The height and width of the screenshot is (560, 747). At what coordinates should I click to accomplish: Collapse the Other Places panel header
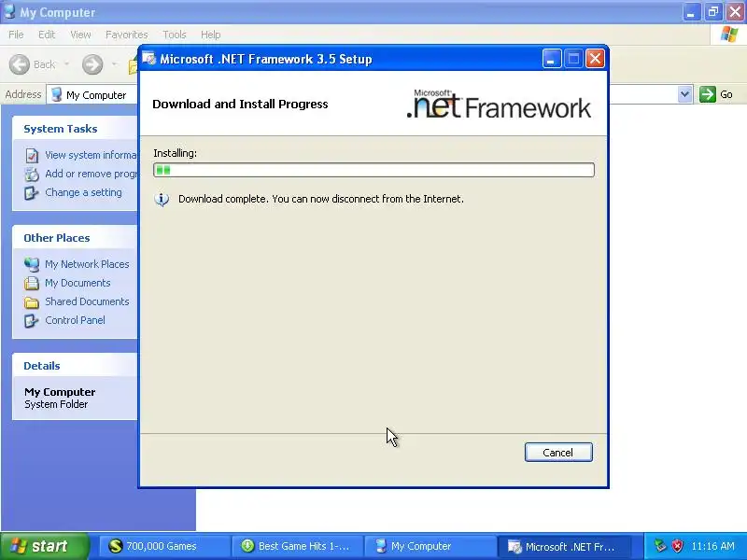pos(76,238)
